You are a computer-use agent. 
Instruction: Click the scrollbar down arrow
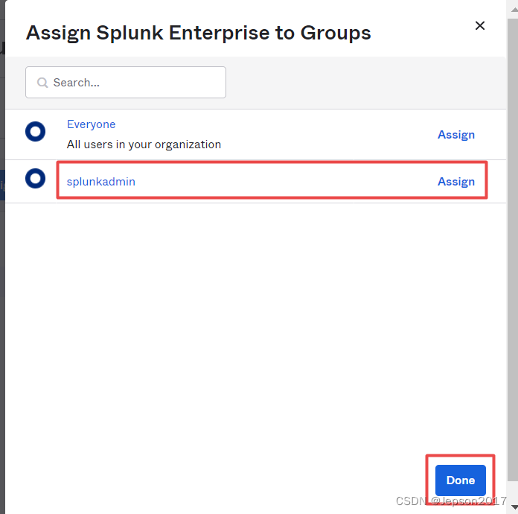click(514, 507)
